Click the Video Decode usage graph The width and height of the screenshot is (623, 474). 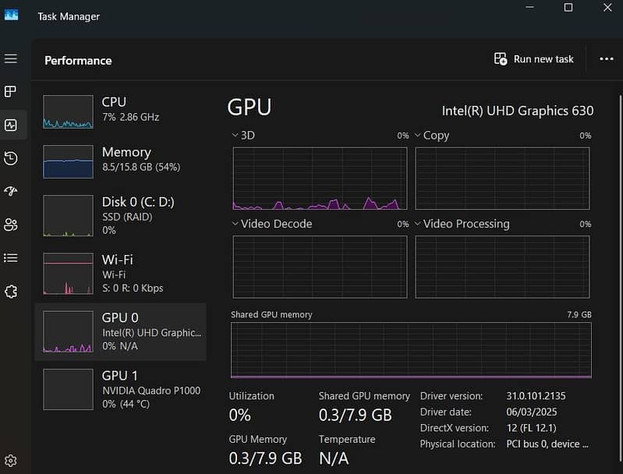pyautogui.click(x=320, y=267)
